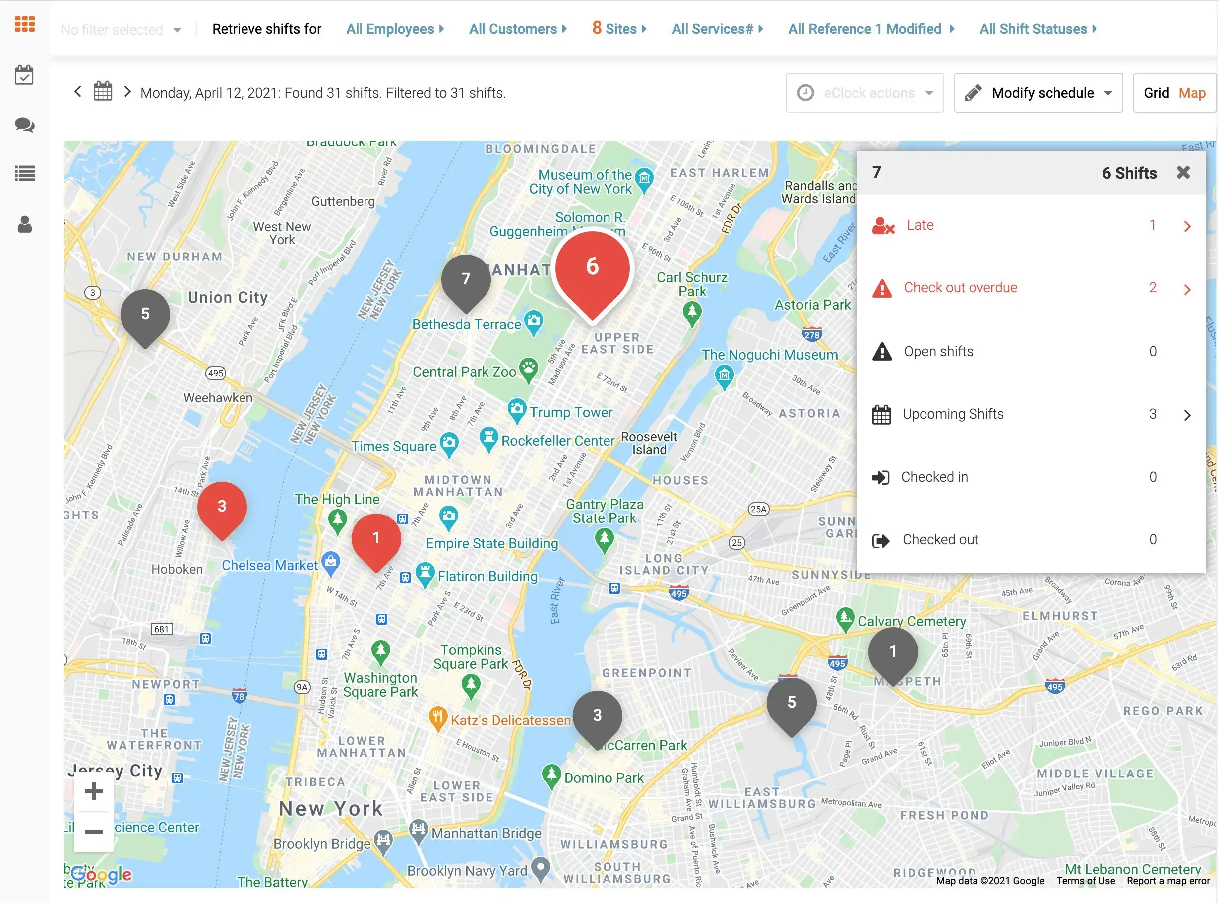Open the All Customers filter
This screenshot has height=903, width=1218.
[518, 29]
